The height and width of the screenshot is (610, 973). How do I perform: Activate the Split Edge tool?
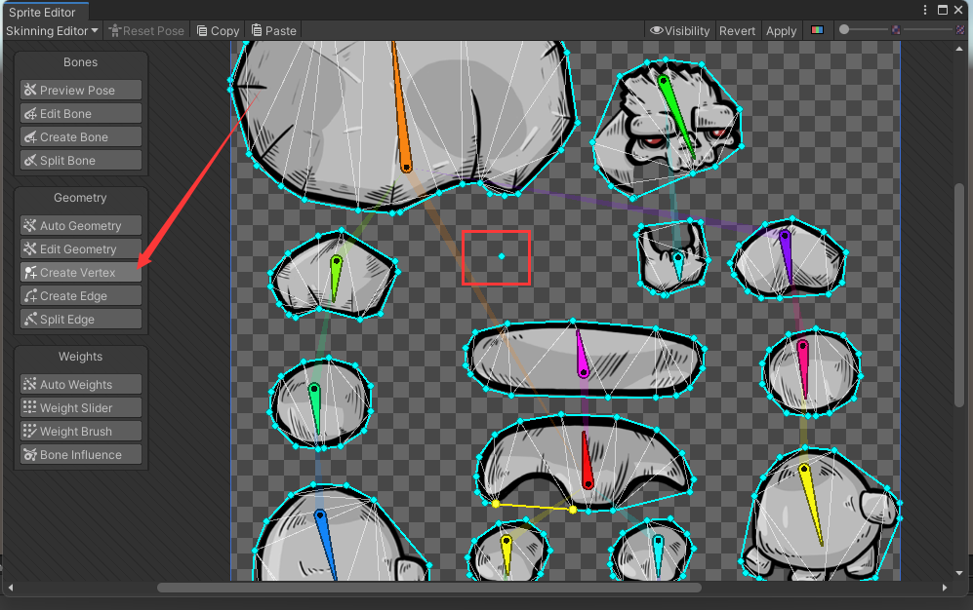pyautogui.click(x=80, y=319)
